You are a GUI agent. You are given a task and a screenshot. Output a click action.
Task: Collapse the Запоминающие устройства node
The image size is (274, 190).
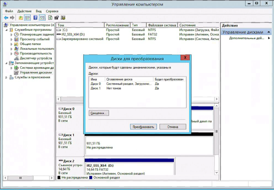coord(6,63)
